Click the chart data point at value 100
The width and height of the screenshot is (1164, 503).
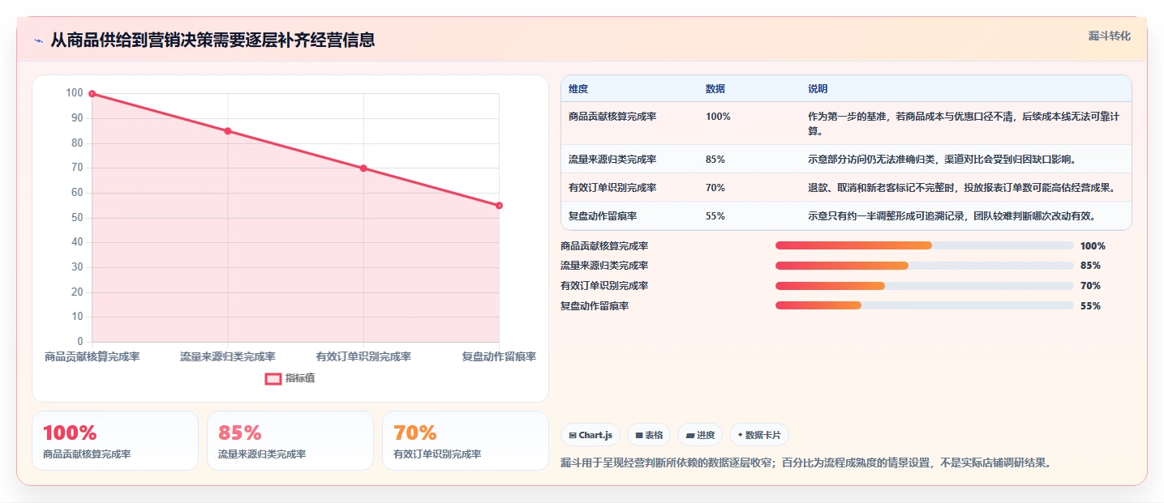coord(92,94)
